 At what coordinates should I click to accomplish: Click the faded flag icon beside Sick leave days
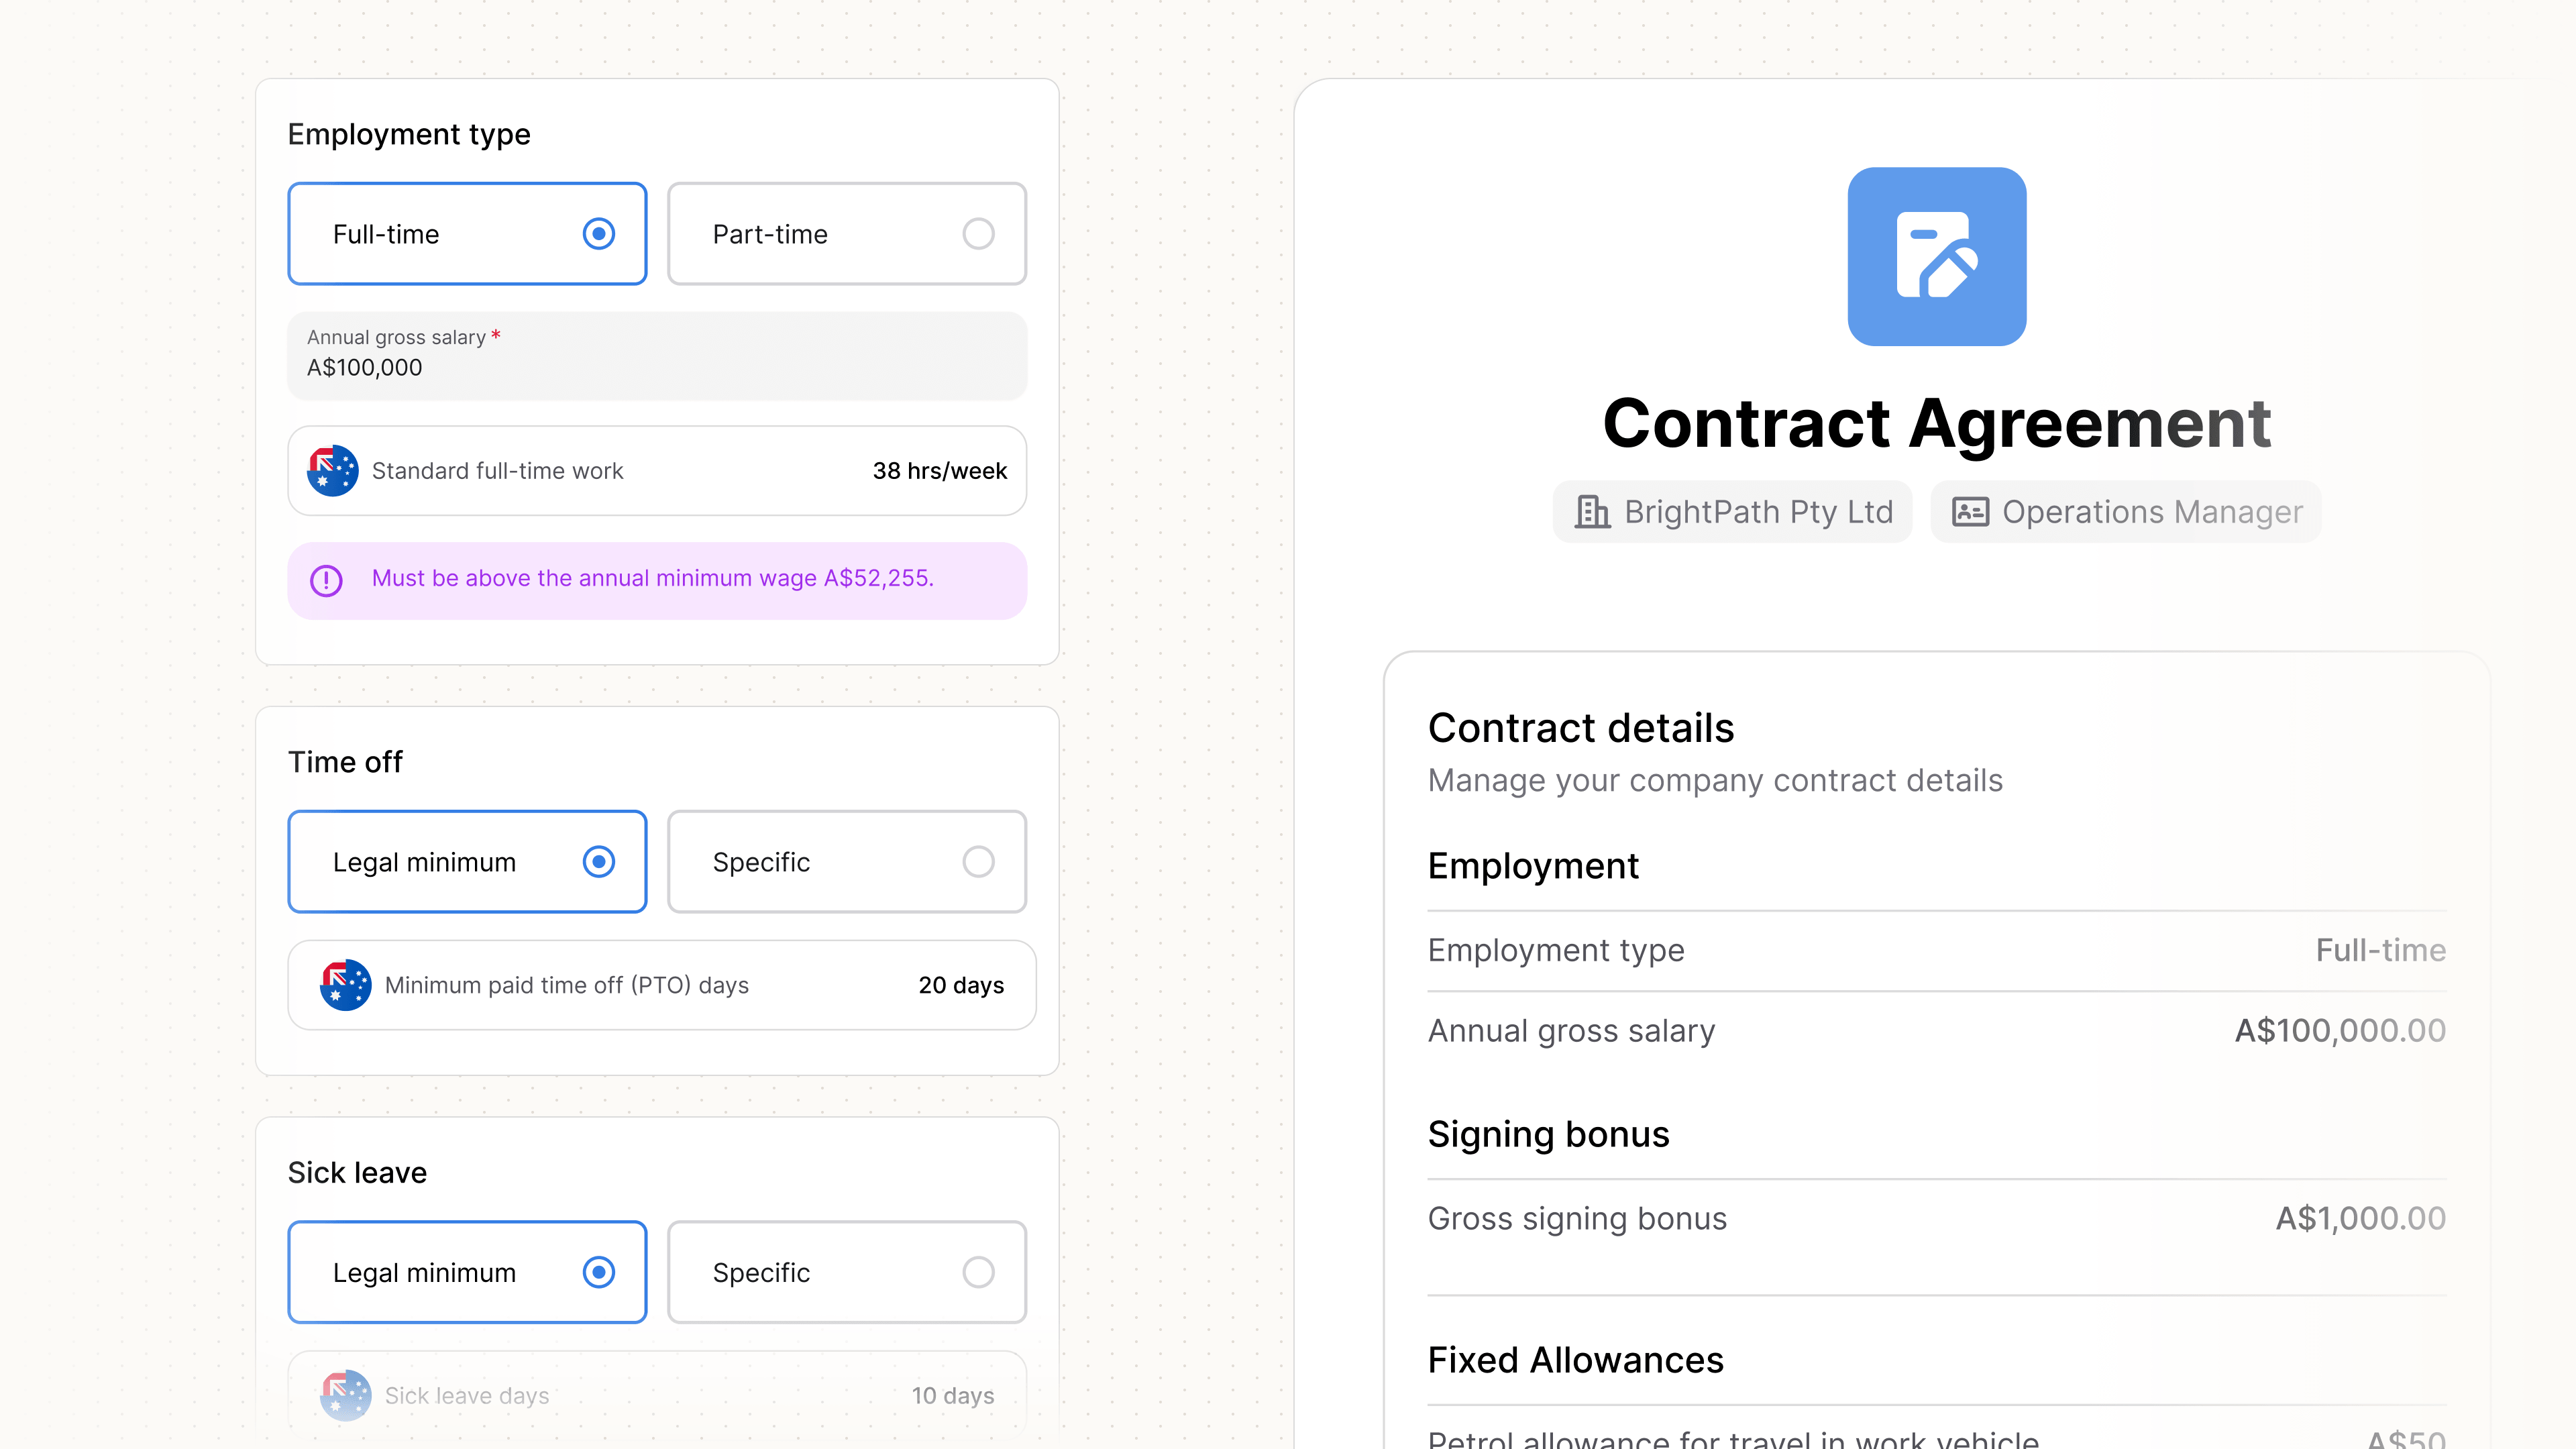pos(346,1395)
